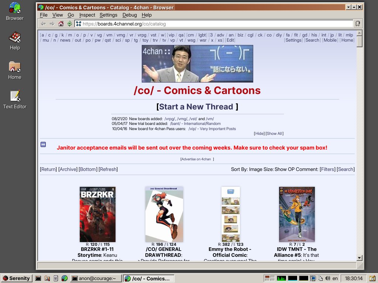Click [Start a New Thread]
The width and height of the screenshot is (378, 283).
197,106
